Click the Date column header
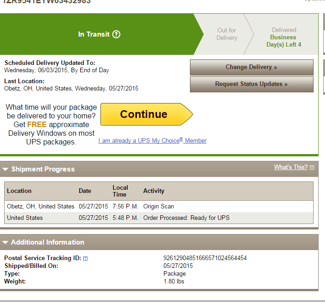Image resolution: width=325 pixels, height=304 pixels. click(x=85, y=191)
